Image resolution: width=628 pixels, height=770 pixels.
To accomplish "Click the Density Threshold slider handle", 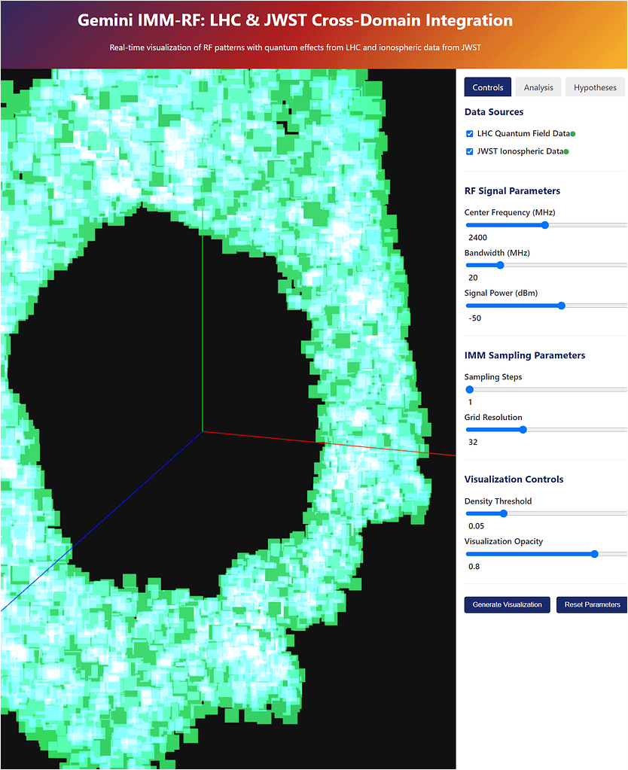I will [x=504, y=513].
